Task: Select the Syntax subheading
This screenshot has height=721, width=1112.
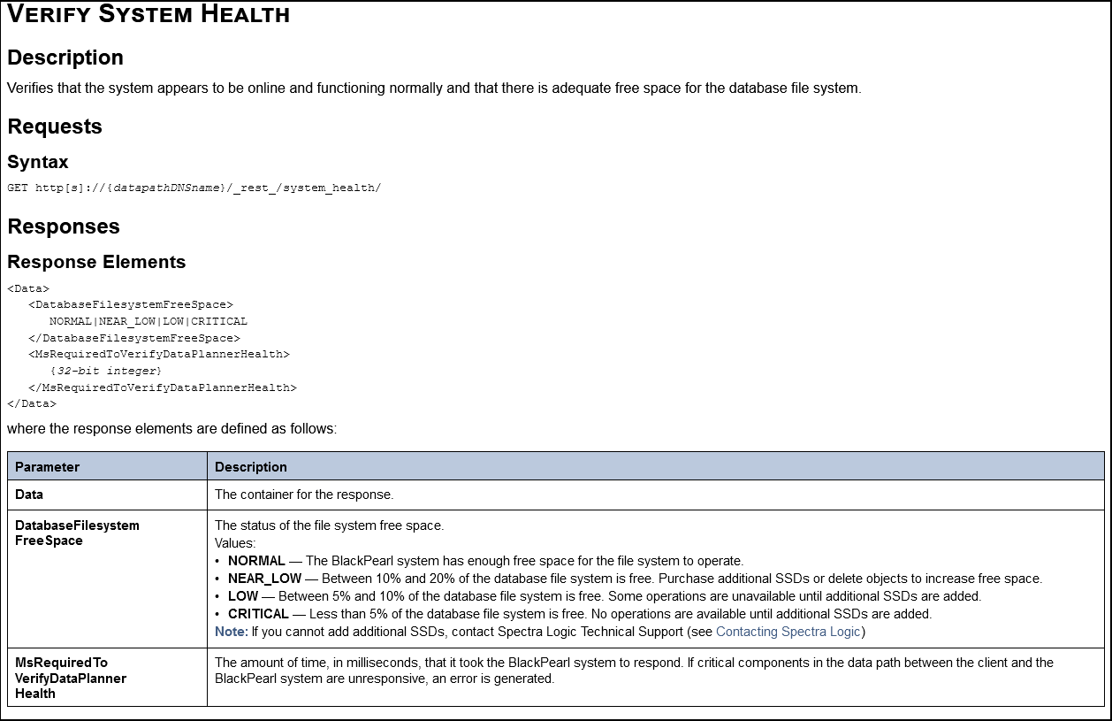Action: pyautogui.click(x=38, y=162)
